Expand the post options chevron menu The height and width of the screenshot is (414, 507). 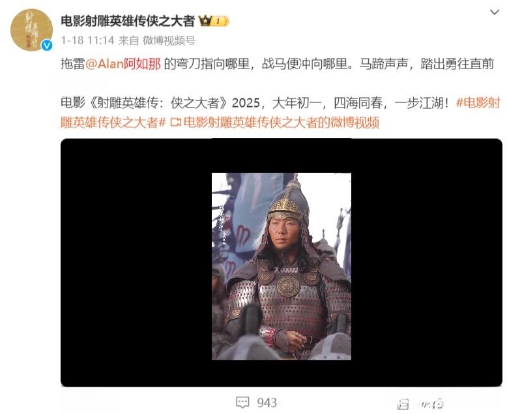point(495,12)
